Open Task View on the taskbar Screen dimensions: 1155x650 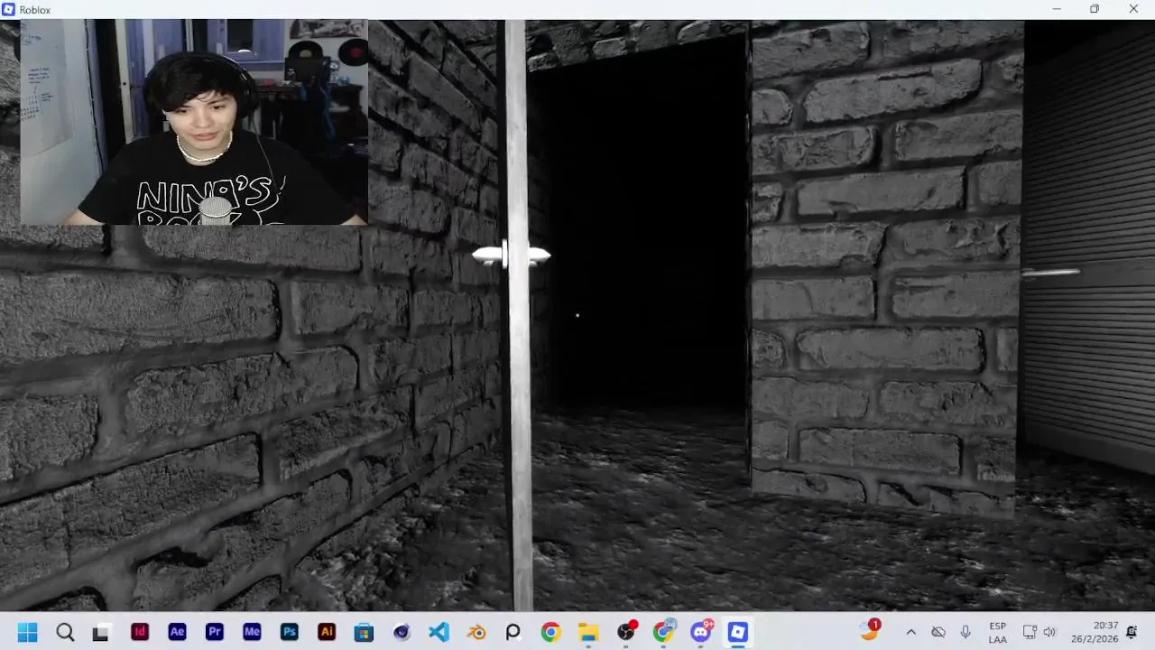click(x=101, y=632)
